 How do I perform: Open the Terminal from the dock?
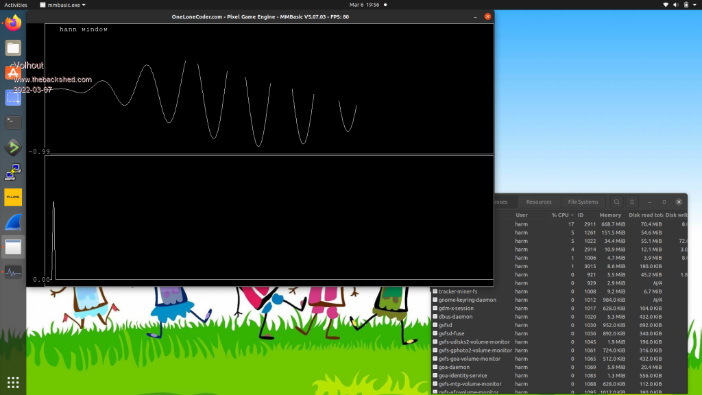pyautogui.click(x=13, y=123)
